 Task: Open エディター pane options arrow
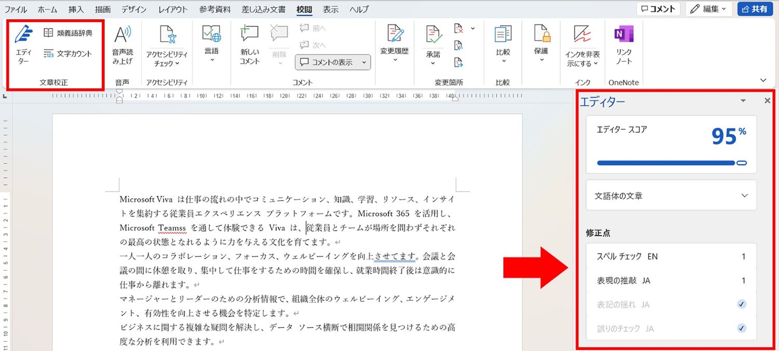click(x=743, y=101)
